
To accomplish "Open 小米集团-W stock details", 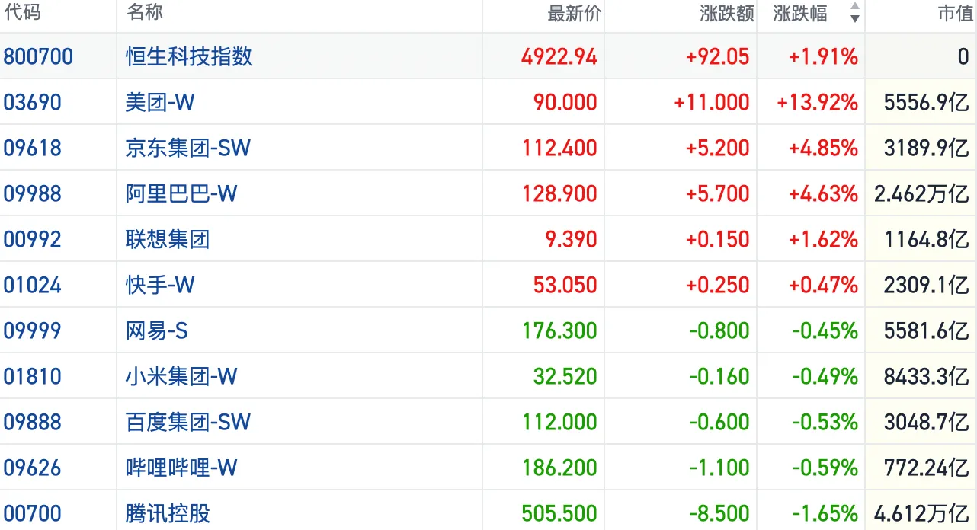I will pyautogui.click(x=181, y=376).
